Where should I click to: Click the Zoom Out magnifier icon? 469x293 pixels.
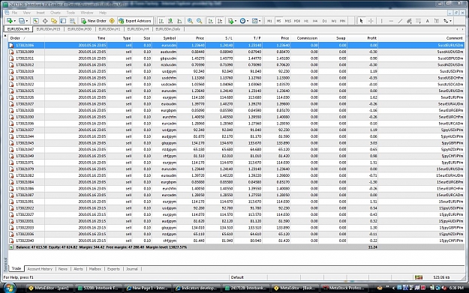[200, 21]
